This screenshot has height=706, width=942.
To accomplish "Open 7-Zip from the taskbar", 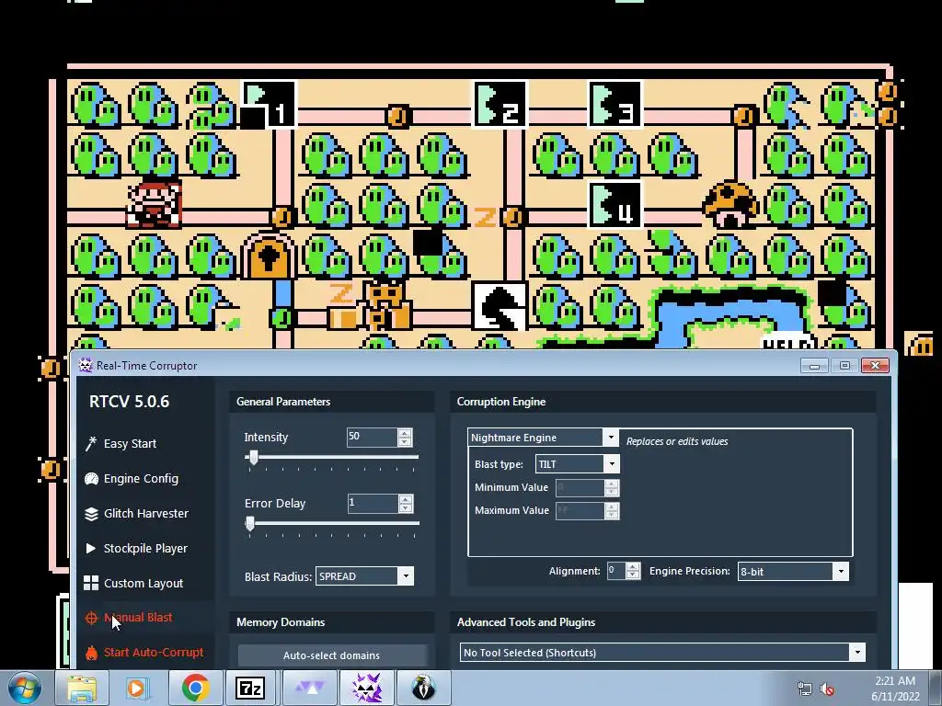I will coord(250,688).
